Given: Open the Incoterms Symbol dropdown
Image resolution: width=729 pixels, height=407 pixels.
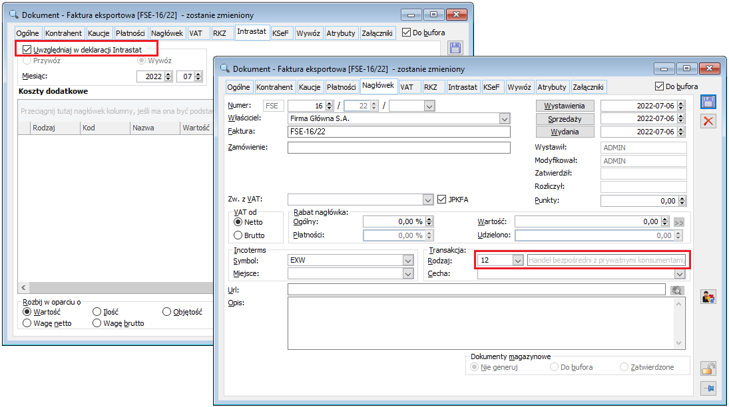Looking at the screenshot, I should (x=407, y=261).
